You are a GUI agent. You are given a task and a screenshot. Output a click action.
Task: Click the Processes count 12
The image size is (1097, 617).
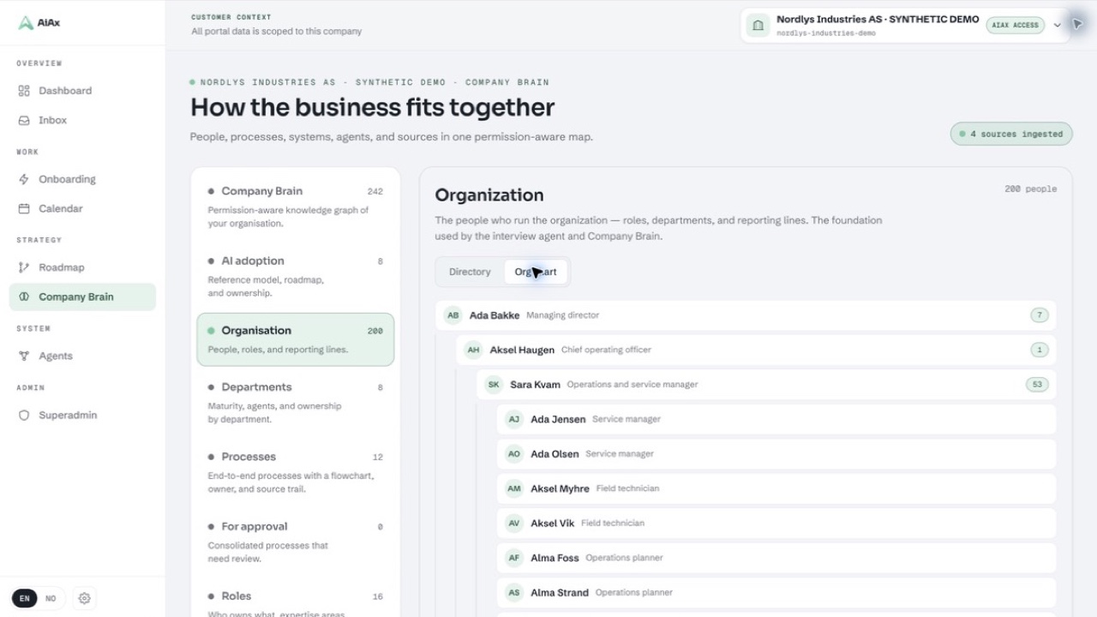click(x=378, y=458)
